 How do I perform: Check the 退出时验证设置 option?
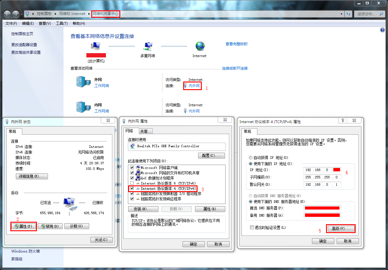click(252, 228)
